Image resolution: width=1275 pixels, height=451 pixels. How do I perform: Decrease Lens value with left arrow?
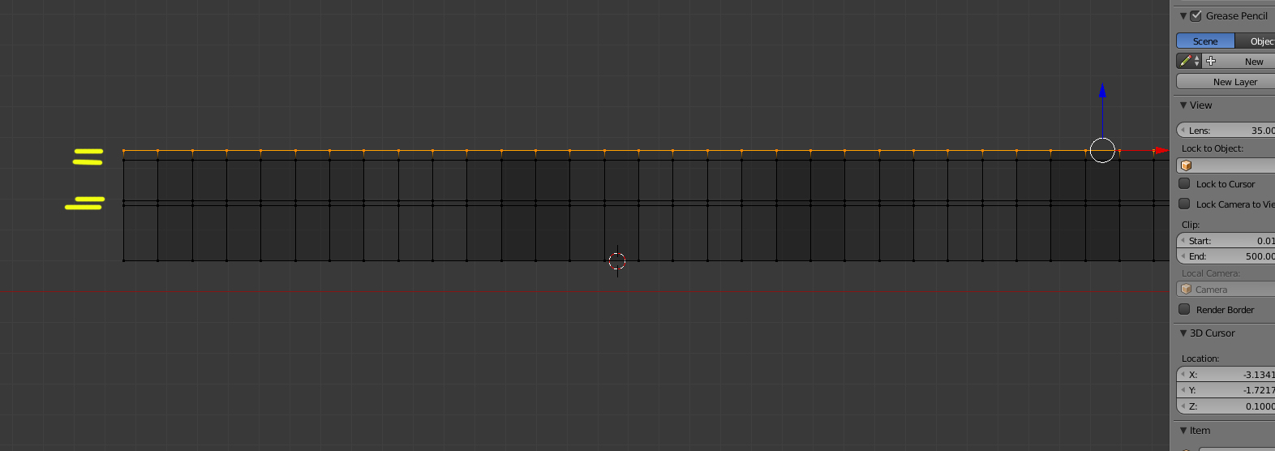click(x=1183, y=130)
